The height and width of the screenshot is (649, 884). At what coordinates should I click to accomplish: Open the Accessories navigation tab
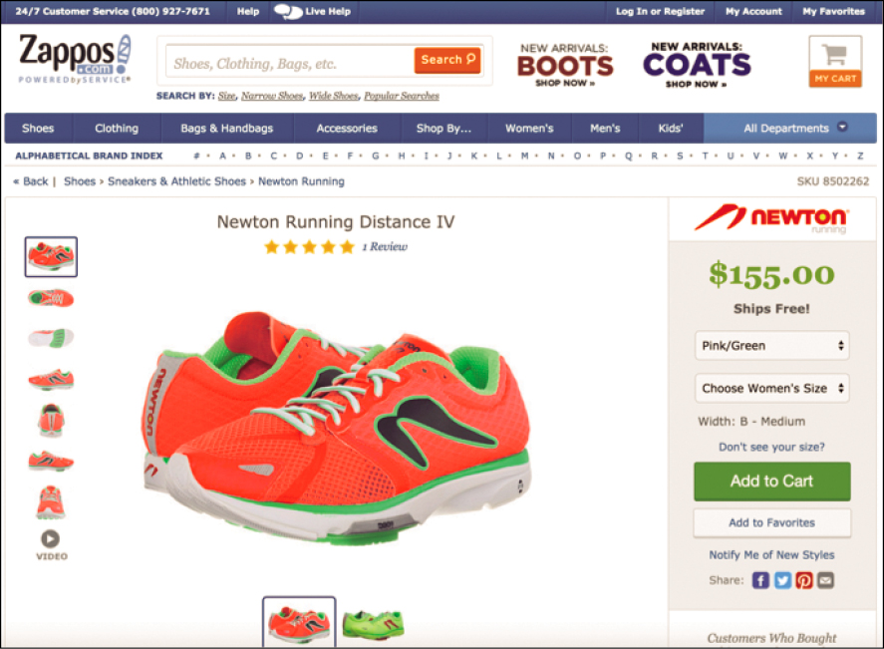[x=347, y=128]
